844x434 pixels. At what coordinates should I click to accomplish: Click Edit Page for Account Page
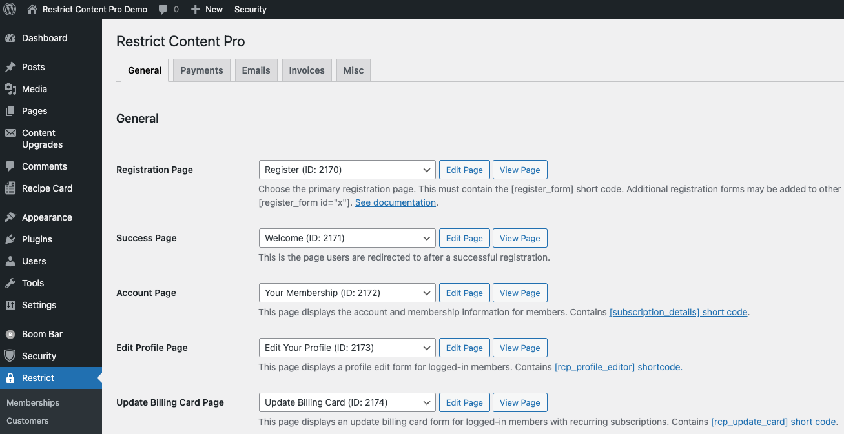tap(464, 293)
